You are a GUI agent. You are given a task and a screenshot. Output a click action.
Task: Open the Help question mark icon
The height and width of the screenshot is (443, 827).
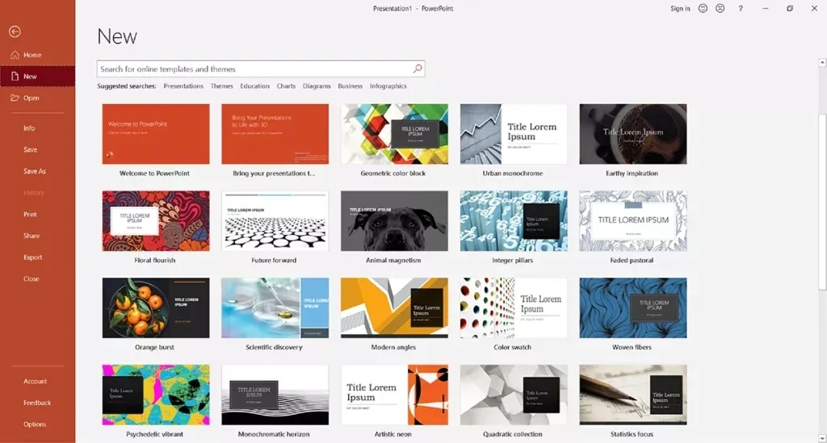(x=741, y=8)
